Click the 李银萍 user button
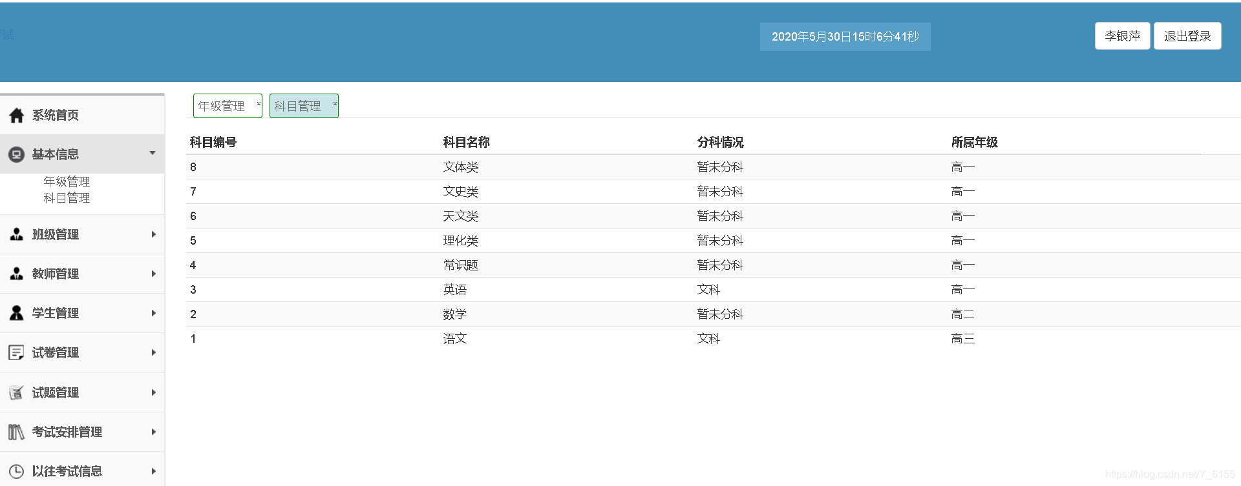The width and height of the screenshot is (1241, 486). (x=1123, y=36)
